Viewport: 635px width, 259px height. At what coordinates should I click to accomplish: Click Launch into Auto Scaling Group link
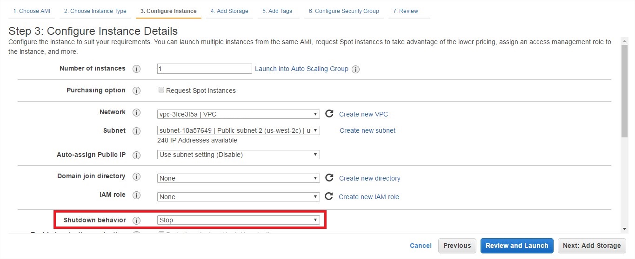coord(301,69)
